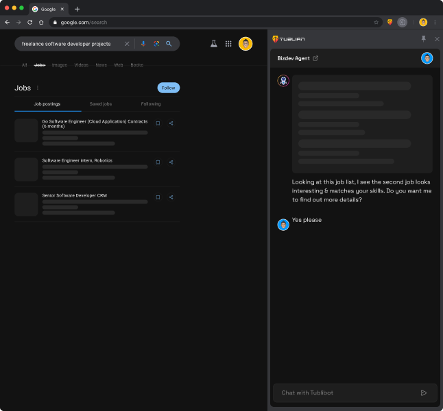This screenshot has height=411, width=443.
Task: Toggle the browser side panel button
Action: click(402, 22)
